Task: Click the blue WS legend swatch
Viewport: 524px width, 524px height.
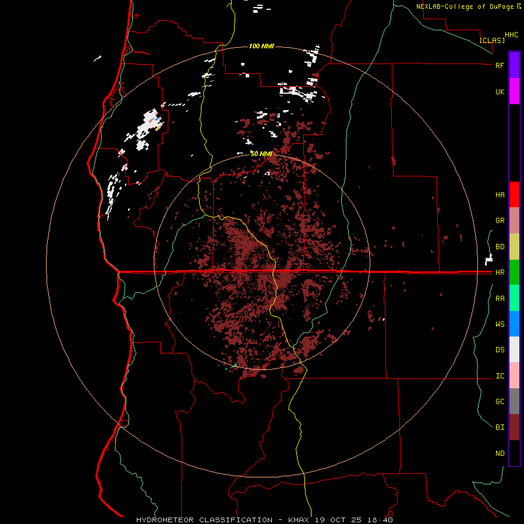Action: tap(514, 324)
